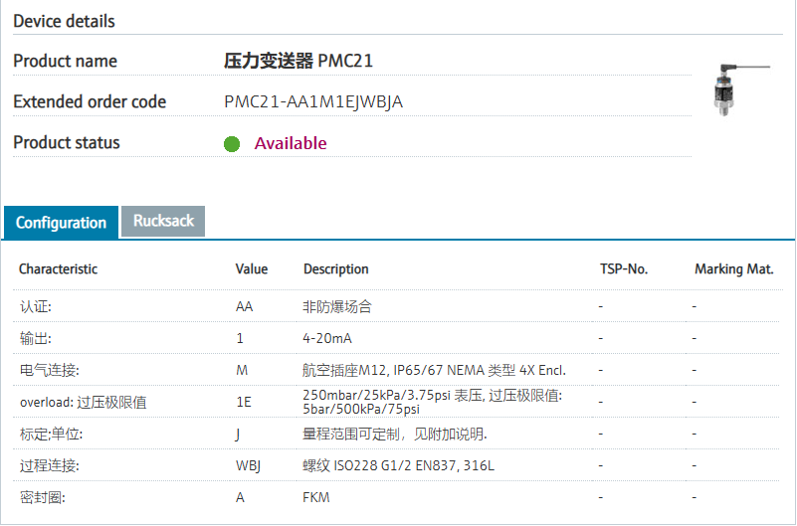Click the 4-20mA output description

[x=325, y=338]
